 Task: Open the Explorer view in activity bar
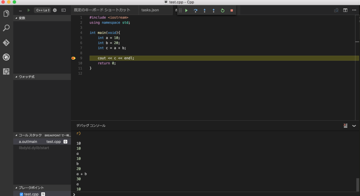tap(6, 13)
